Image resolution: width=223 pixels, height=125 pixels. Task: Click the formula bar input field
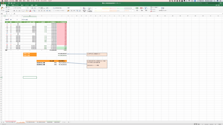pos(118,14)
